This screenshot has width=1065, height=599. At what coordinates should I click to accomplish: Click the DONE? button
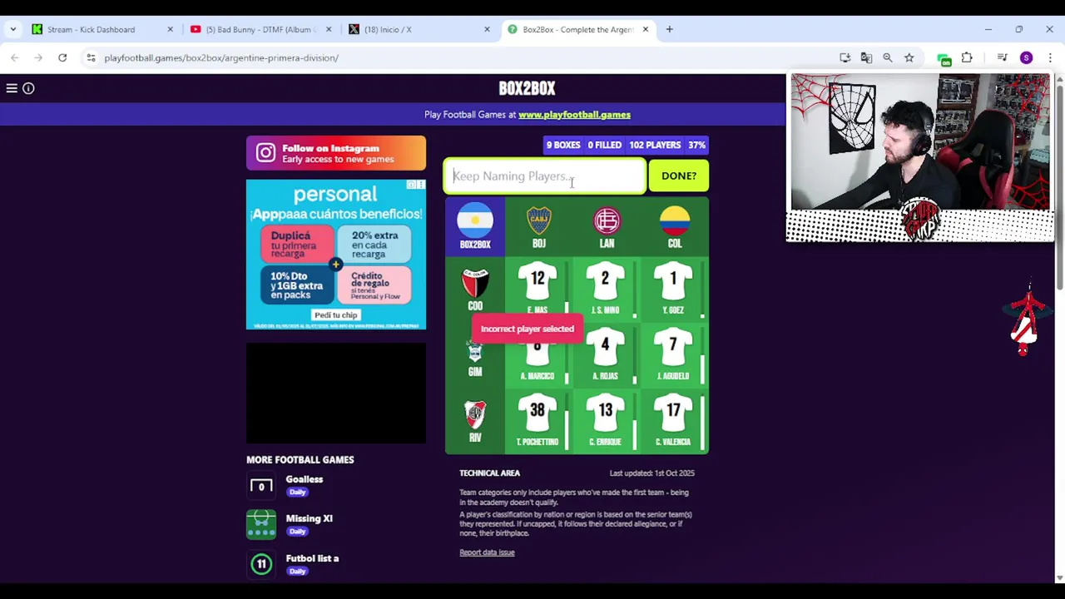point(679,176)
